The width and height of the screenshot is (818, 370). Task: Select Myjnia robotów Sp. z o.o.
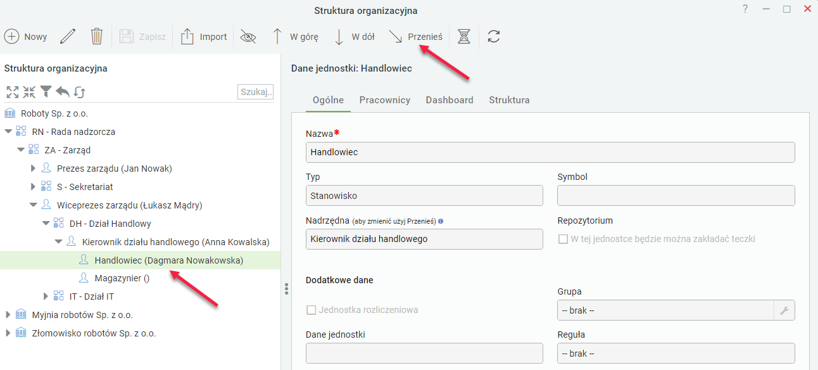point(82,315)
